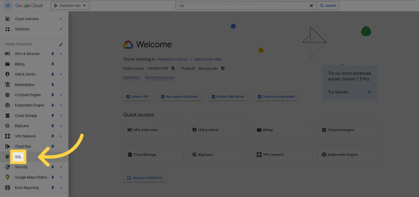
Task: Switch to the Recommendations tab
Action: click(160, 77)
